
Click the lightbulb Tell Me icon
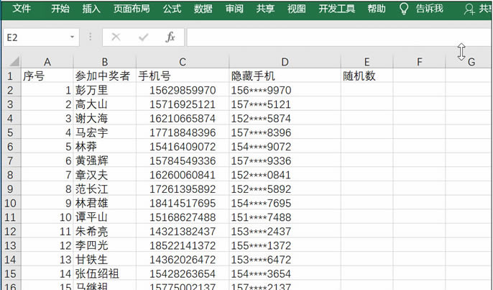pyautogui.click(x=404, y=9)
